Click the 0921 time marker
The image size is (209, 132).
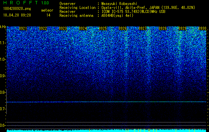(23, 28)
